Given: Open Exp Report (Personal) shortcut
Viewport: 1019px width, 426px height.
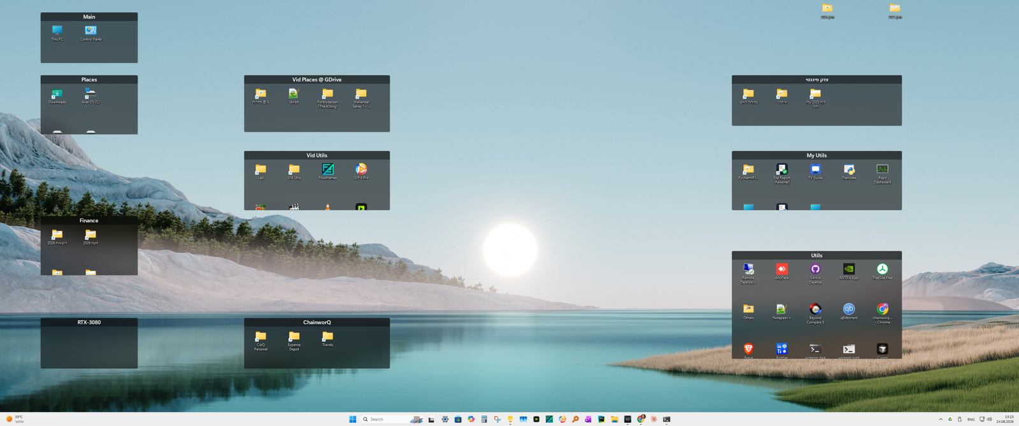Looking at the screenshot, I should 781,173.
